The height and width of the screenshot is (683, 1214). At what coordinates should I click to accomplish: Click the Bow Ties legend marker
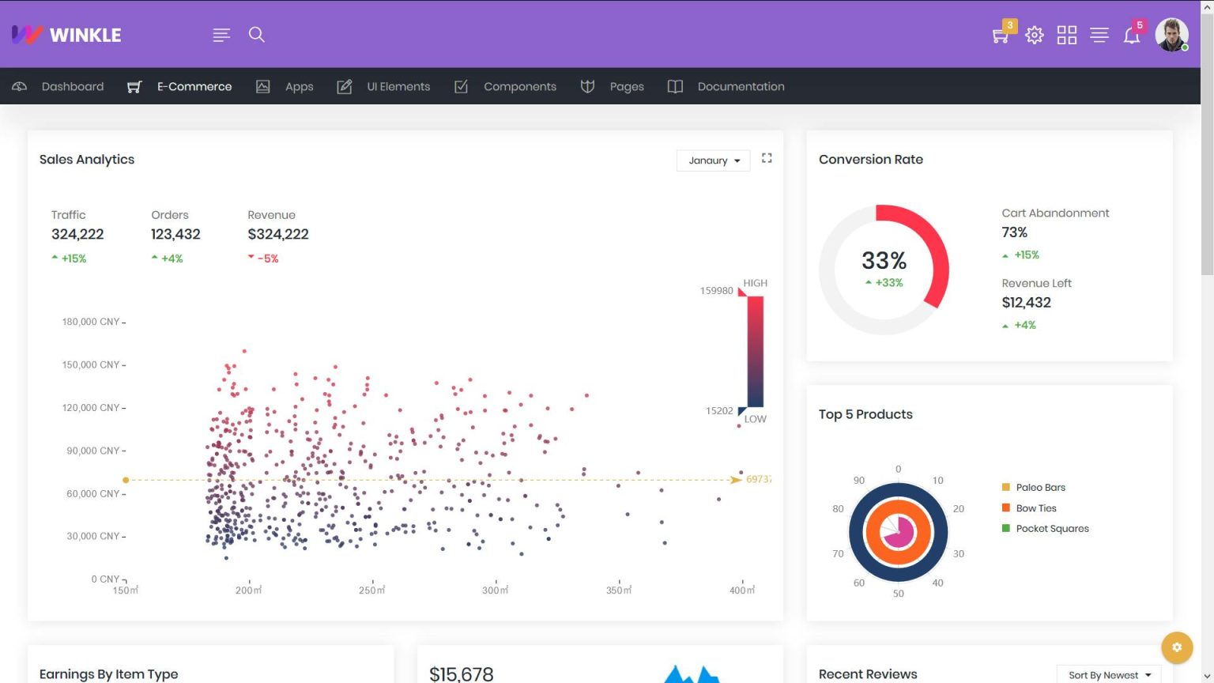1005,508
